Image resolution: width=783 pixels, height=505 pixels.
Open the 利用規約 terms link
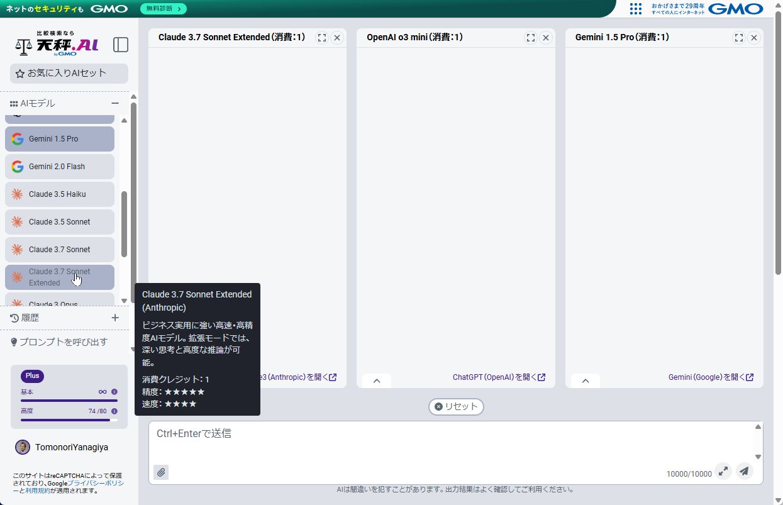(38, 491)
